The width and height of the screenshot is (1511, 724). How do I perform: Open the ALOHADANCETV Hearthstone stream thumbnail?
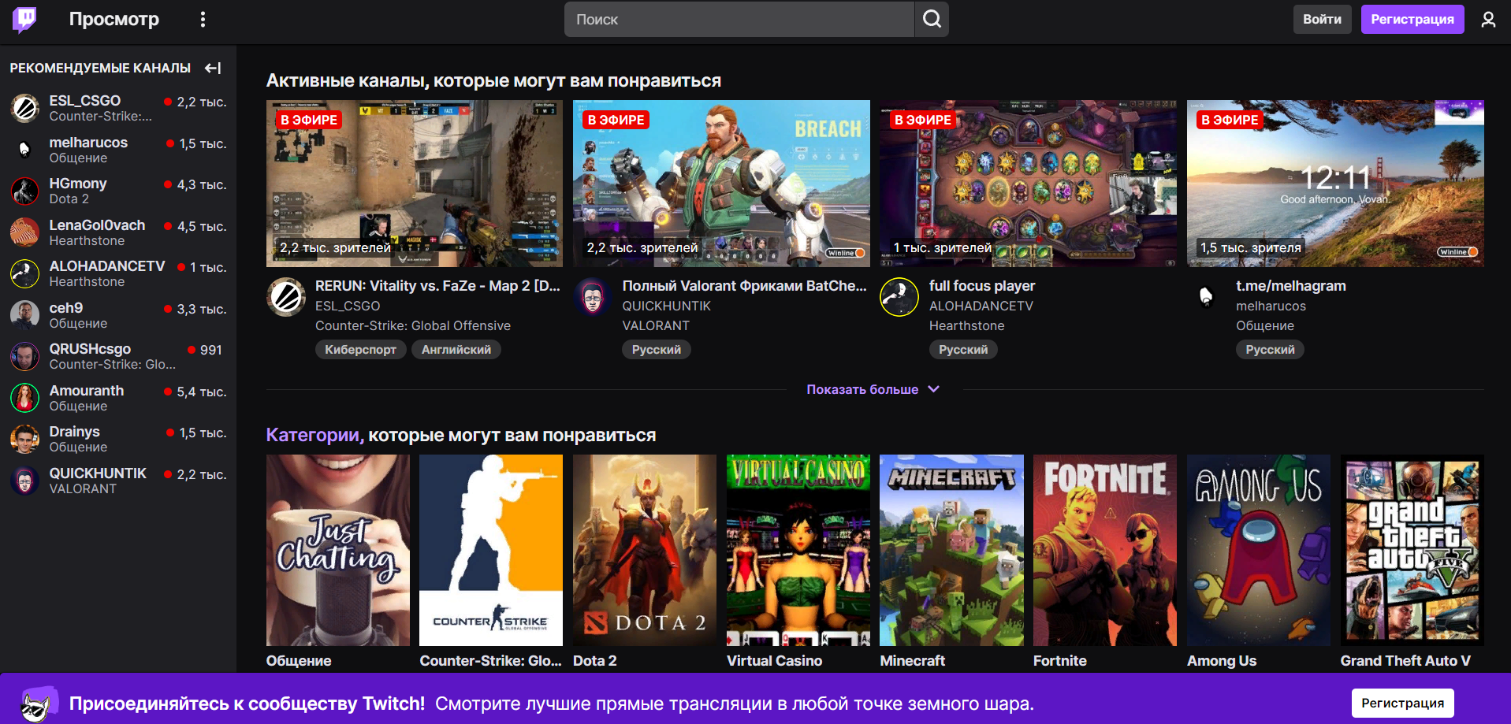point(1028,184)
